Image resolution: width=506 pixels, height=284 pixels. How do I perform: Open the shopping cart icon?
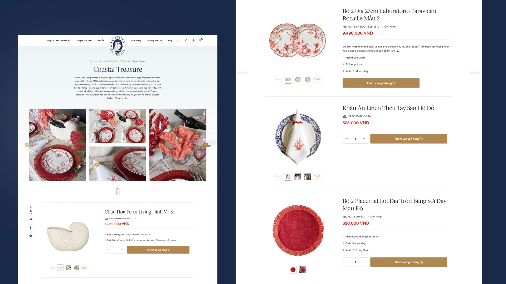(x=200, y=40)
